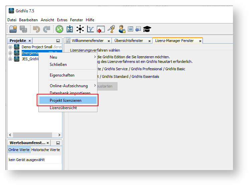Select the Demo Project Small tree item
The height and width of the screenshot is (186, 249).
tap(37, 47)
